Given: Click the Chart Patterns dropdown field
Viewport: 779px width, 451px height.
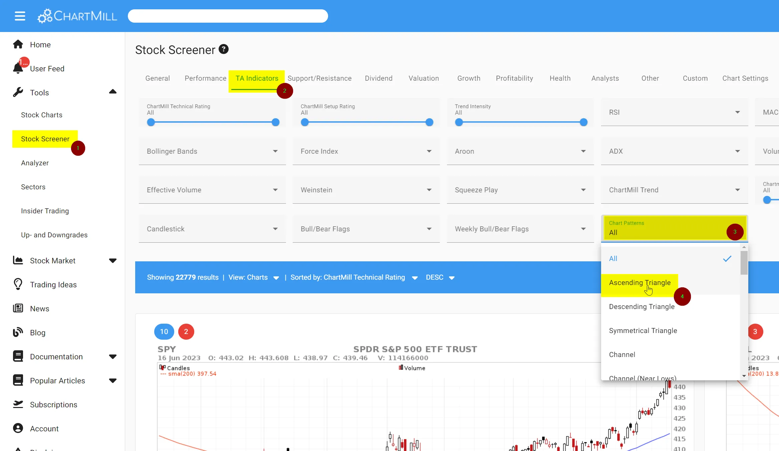Looking at the screenshot, I should pos(675,229).
